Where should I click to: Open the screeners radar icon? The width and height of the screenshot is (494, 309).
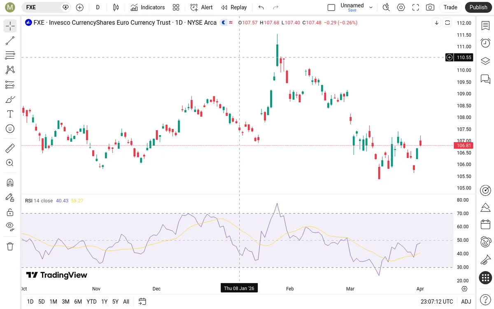pos(486,190)
